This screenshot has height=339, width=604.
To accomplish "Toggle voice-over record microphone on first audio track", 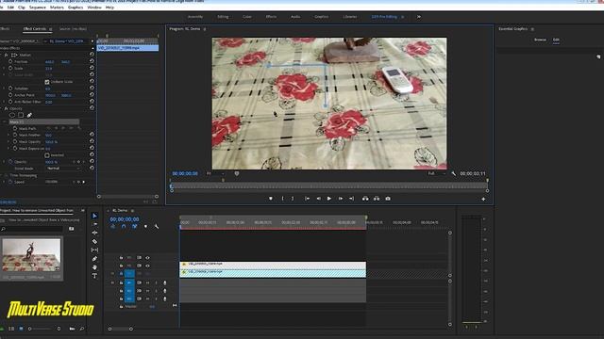I will point(165,282).
